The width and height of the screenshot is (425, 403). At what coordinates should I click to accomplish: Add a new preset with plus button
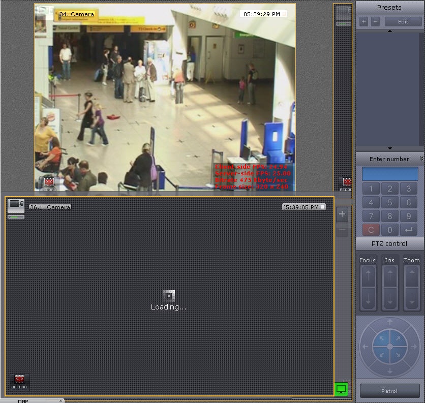point(363,22)
